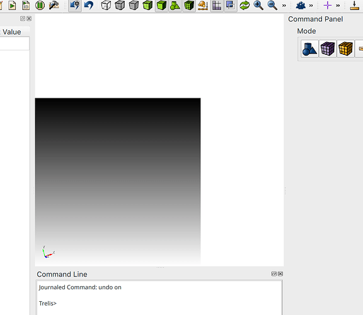Toggle the grid scale display icon

coord(217,5)
